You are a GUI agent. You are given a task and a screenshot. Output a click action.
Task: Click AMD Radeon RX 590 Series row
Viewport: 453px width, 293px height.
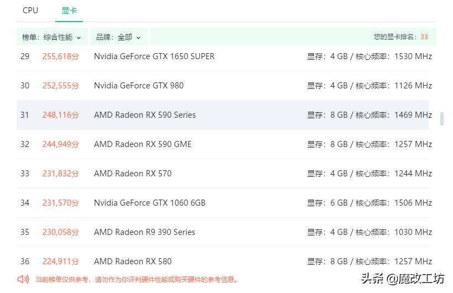pyautogui.click(x=145, y=115)
